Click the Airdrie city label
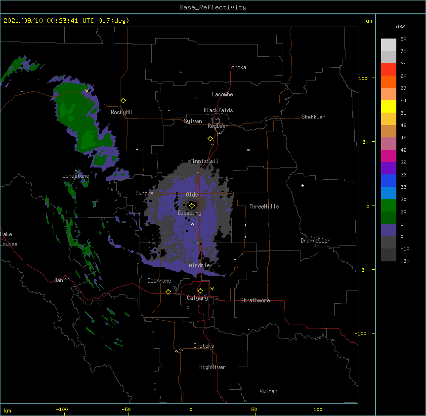 [200, 265]
